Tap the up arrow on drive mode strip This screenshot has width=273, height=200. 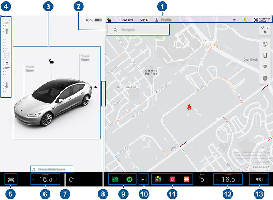6,31
